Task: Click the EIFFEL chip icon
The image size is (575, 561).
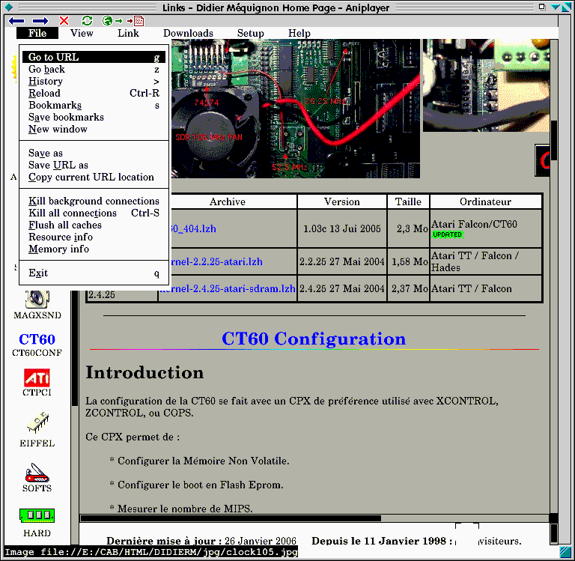Action: tap(37, 422)
